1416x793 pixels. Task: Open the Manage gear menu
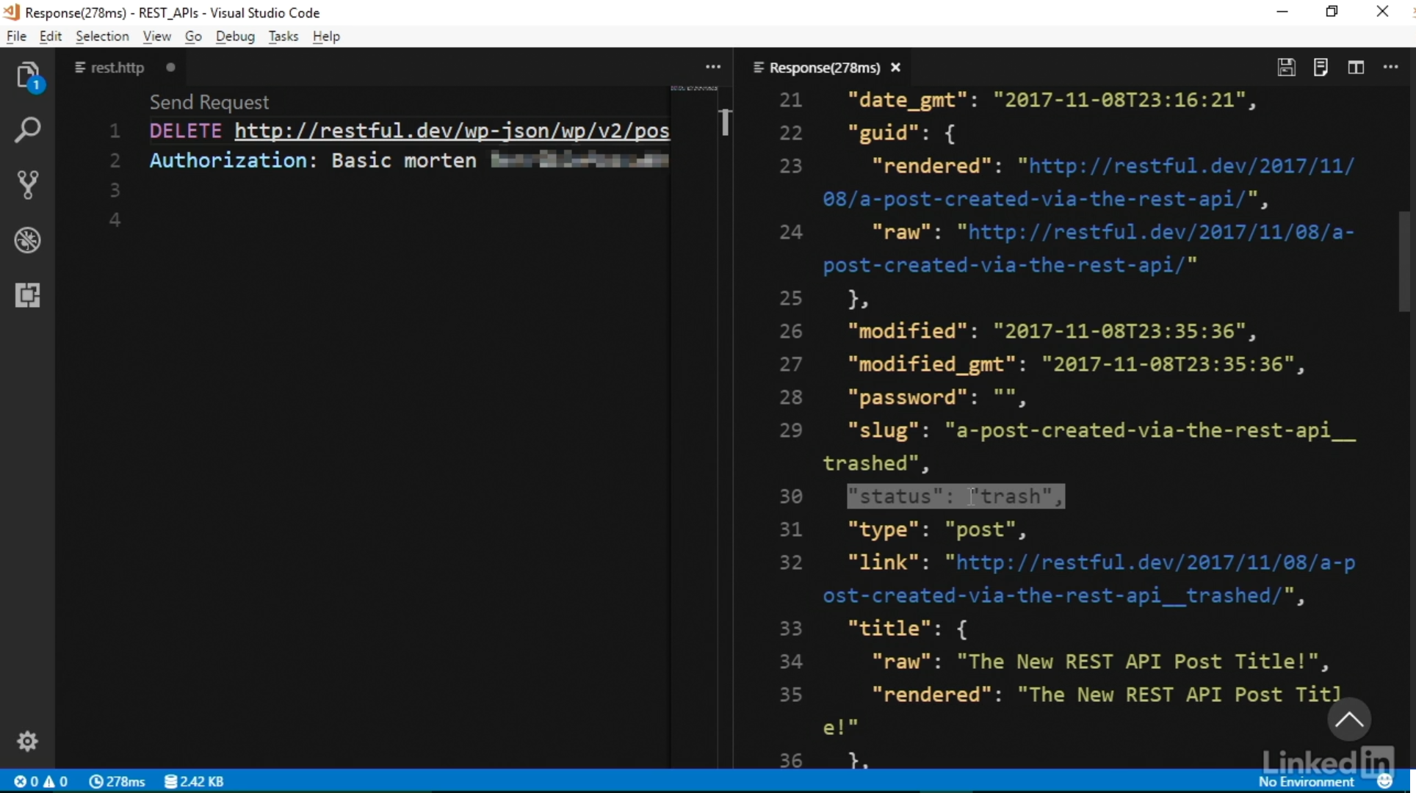click(x=28, y=741)
